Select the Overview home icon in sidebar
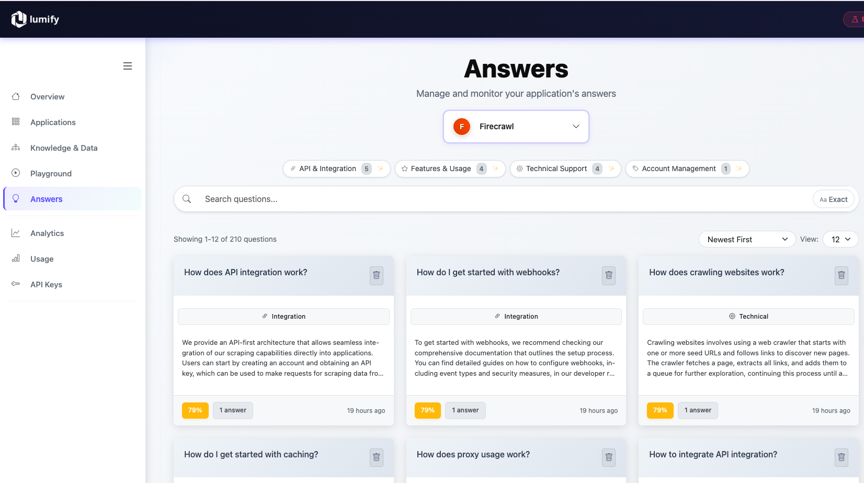The height and width of the screenshot is (483, 864). coord(16,96)
